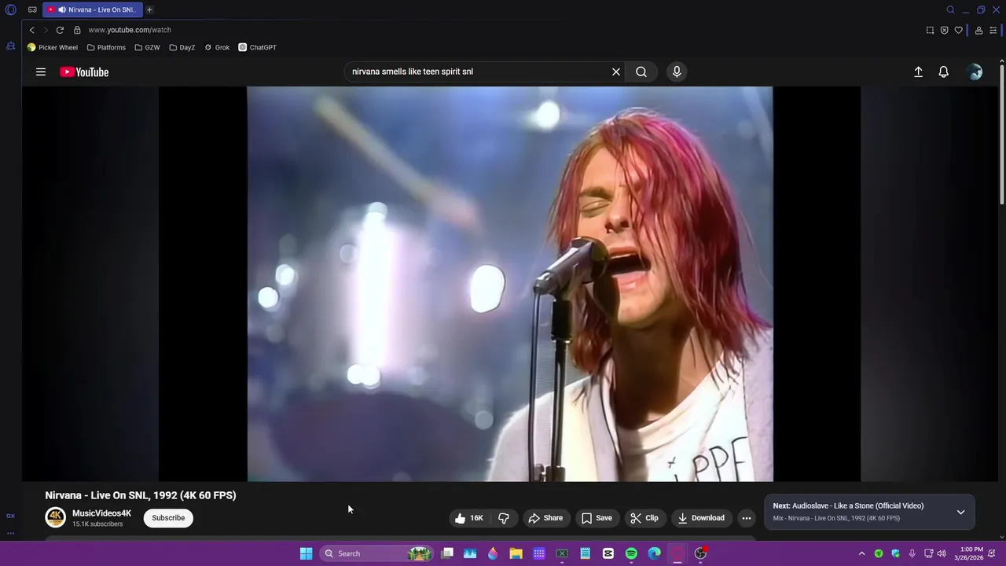Pause the playing Nirvana video frame

pyautogui.click(x=509, y=284)
